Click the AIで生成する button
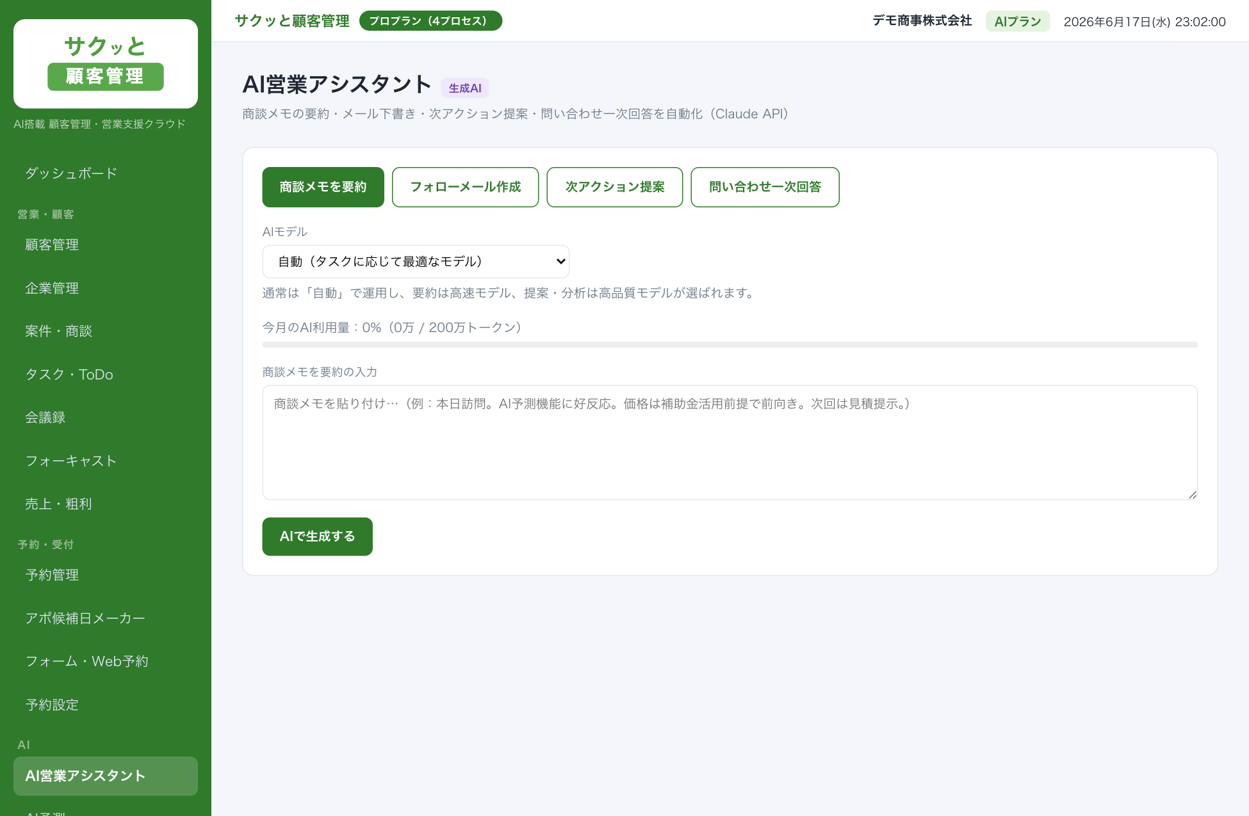Screen dimensions: 1249x816 pos(317,536)
